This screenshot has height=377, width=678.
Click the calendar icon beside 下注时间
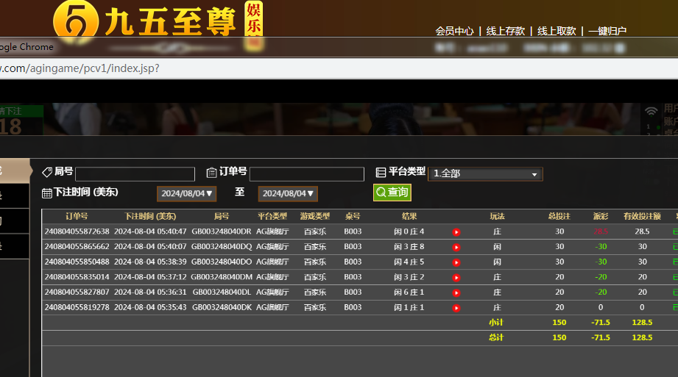tap(47, 193)
